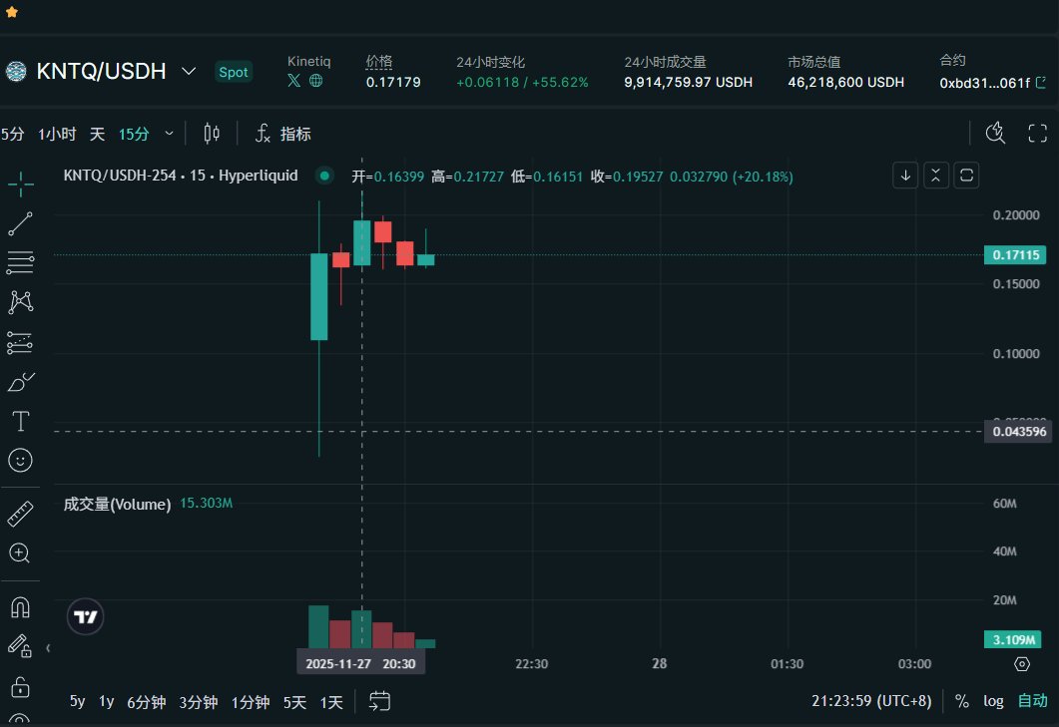Click the 0.20000 price axis label
This screenshot has height=727, width=1059.
point(1016,215)
